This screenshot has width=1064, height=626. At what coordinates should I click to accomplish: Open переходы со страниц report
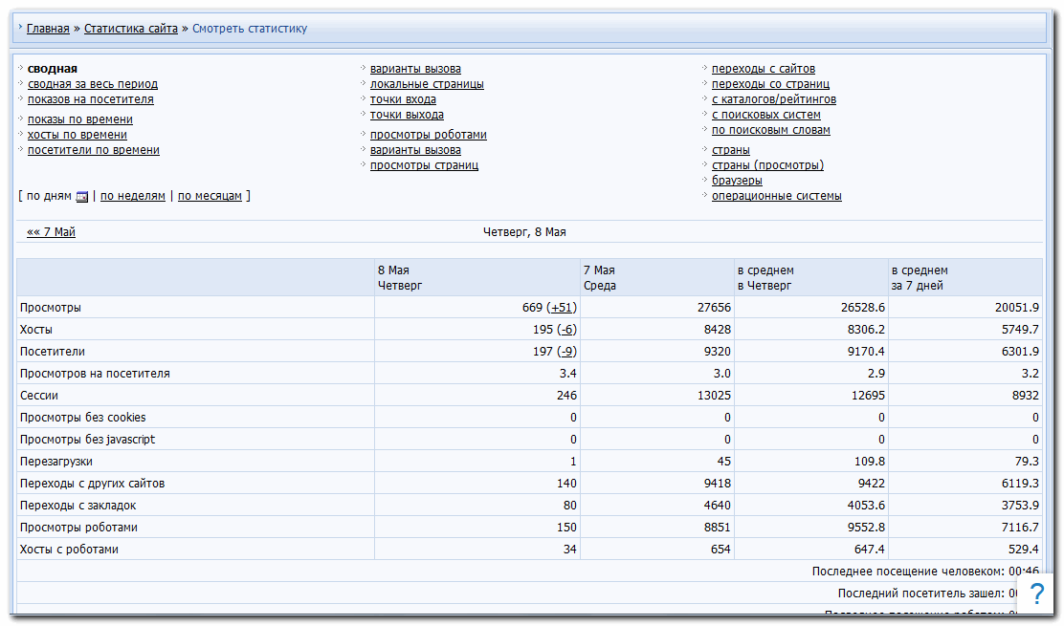tap(770, 84)
